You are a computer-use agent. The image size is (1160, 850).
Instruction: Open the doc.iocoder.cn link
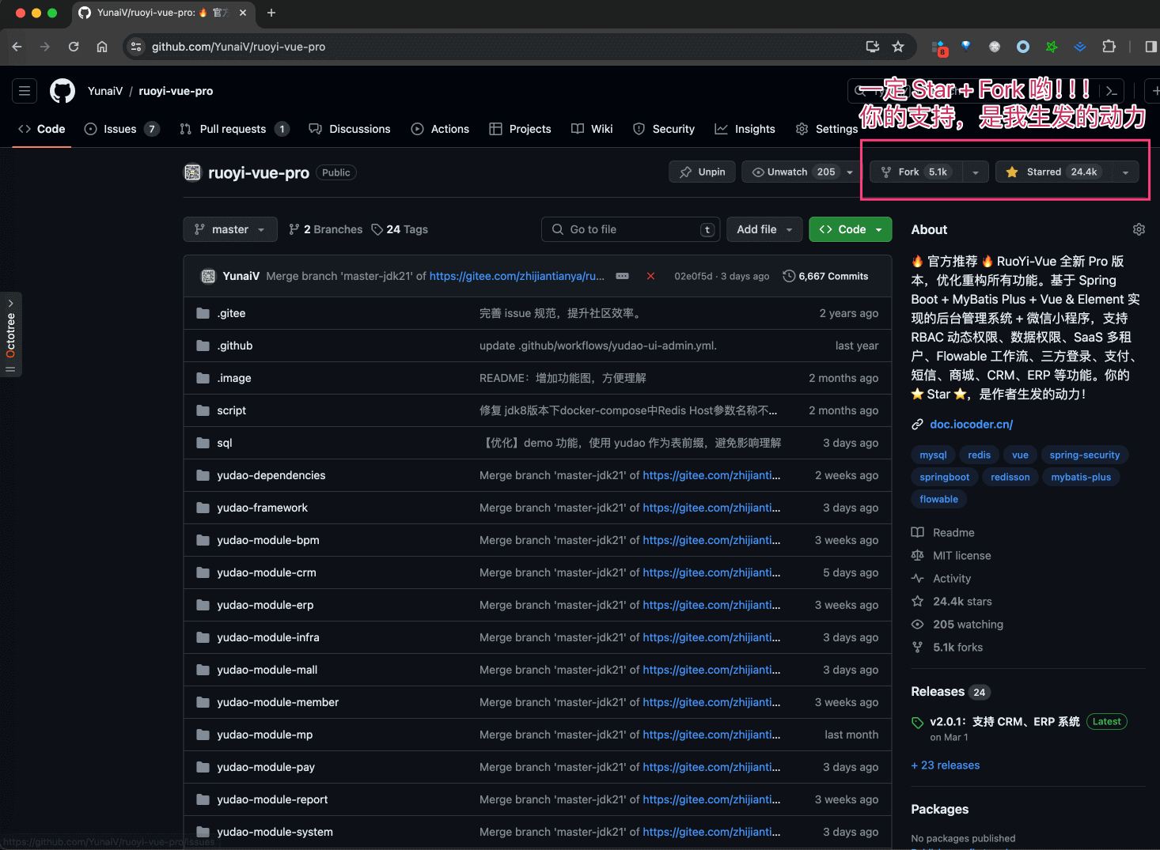point(971,425)
